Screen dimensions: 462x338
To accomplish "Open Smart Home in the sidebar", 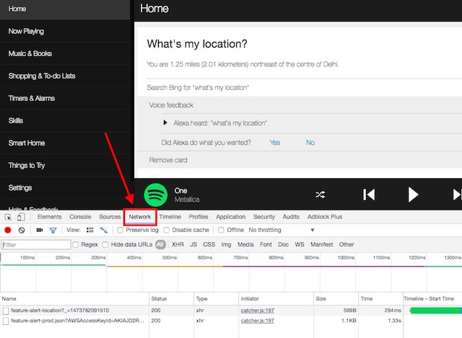I will (x=65, y=143).
